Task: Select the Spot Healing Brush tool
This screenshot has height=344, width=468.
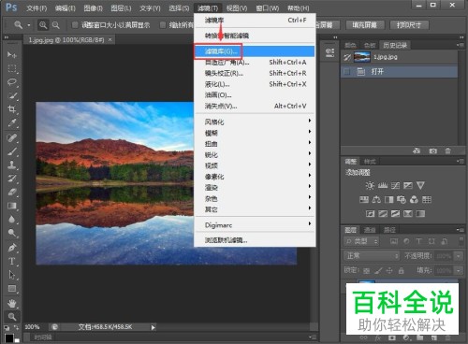Action: 12,137
